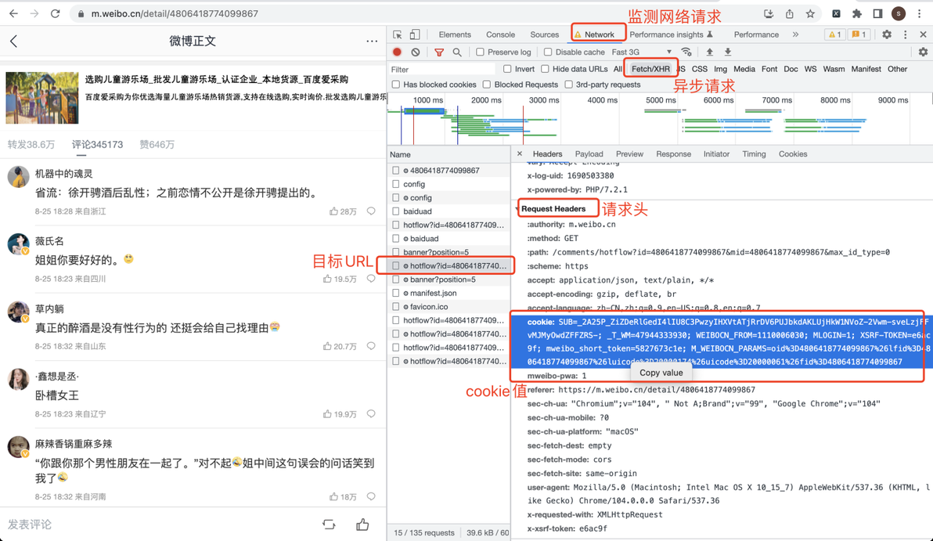Click inside the Filter text field
Screen dimensions: 933x541
(442, 70)
